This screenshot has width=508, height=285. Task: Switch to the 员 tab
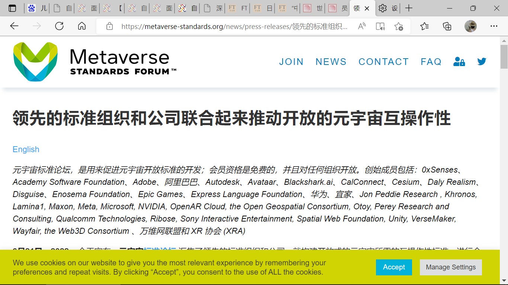[338, 8]
